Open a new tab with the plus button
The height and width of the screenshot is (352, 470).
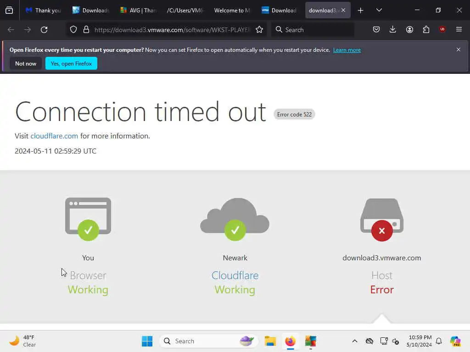361,11
